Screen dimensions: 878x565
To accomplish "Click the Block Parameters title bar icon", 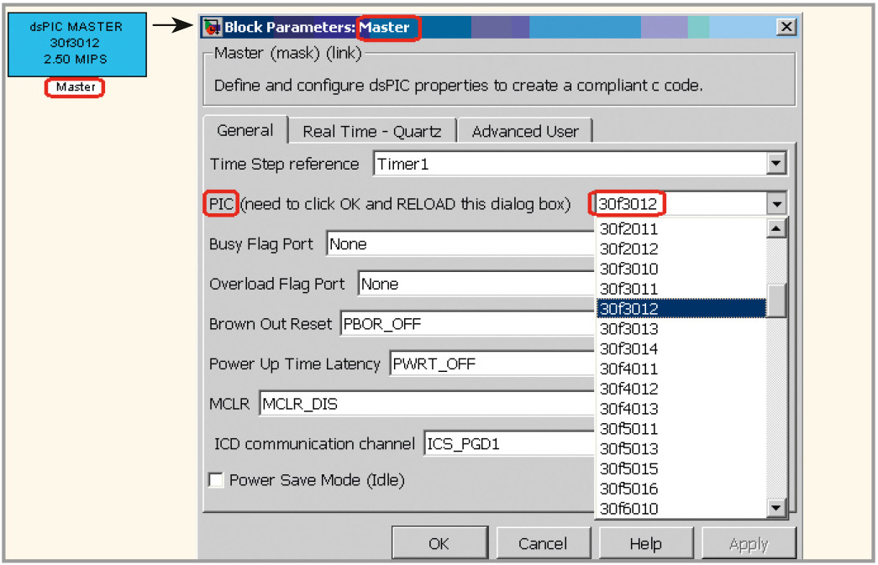I will pos(213,27).
